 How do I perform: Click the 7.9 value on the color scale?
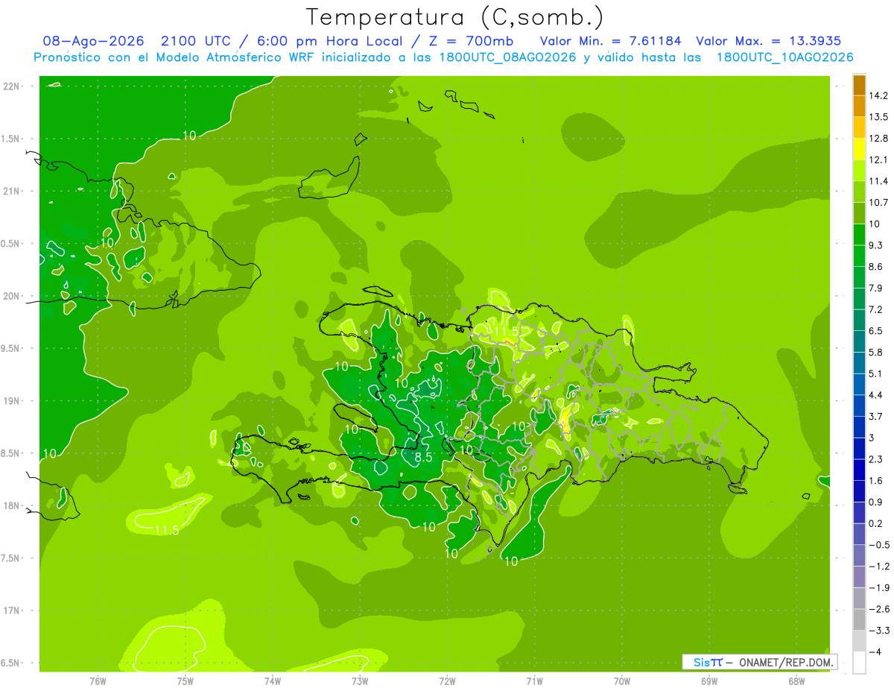(876, 288)
